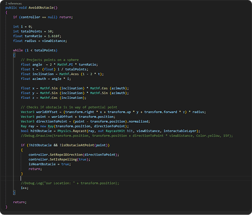Click the "float x" declaration line
The width and height of the screenshot is (252, 215).
[x=75, y=88]
